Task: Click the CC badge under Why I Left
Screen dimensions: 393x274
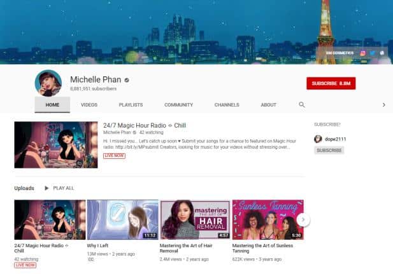Action: 90,260
